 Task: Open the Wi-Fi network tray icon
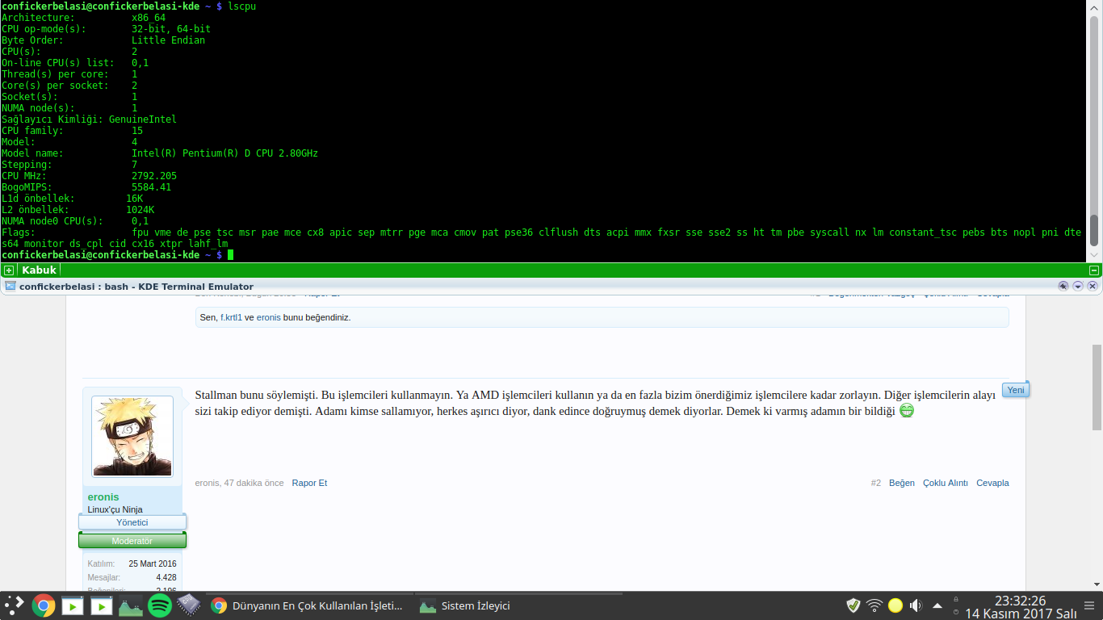[x=874, y=605]
